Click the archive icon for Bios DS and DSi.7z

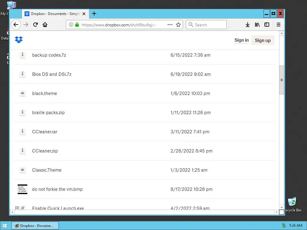pyautogui.click(x=22, y=74)
